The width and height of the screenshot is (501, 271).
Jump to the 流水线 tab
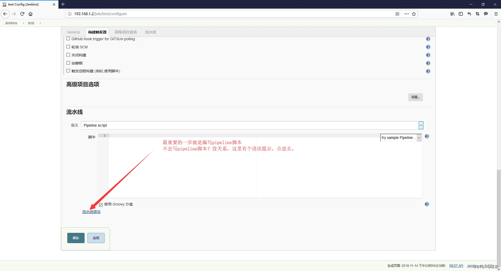151,32
